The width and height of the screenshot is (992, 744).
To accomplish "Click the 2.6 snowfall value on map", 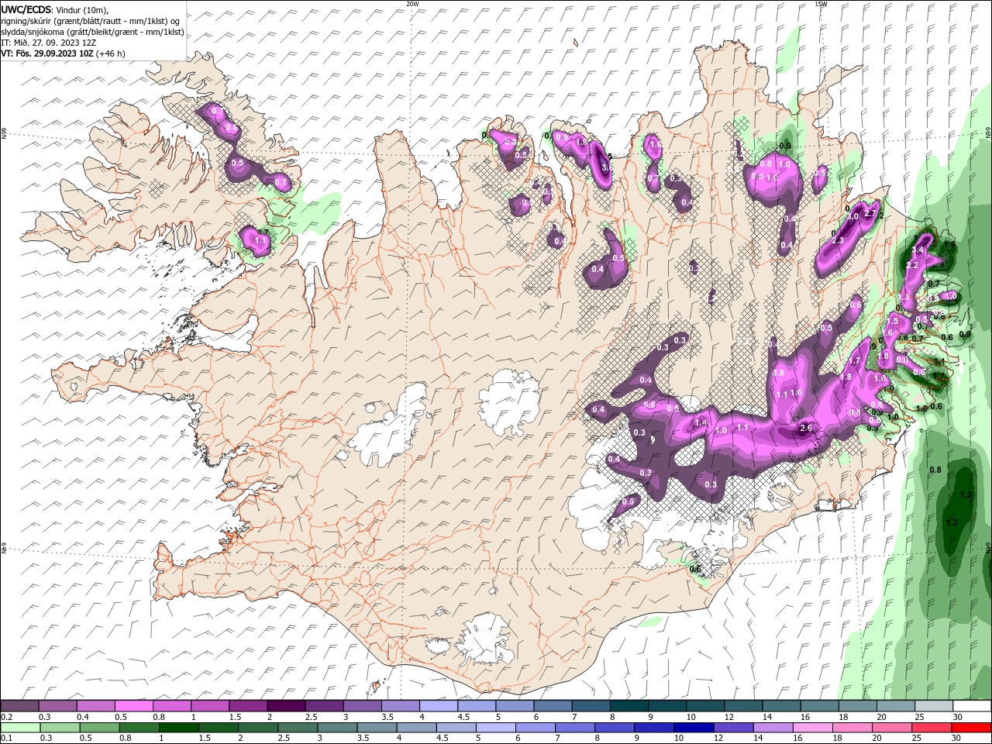I will pyautogui.click(x=805, y=428).
